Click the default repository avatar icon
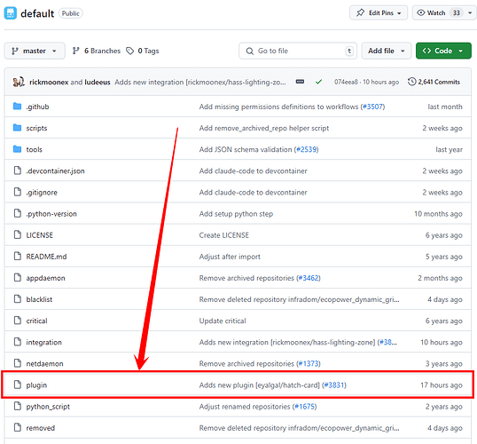Screen dimensions: 477x444 click(x=11, y=13)
